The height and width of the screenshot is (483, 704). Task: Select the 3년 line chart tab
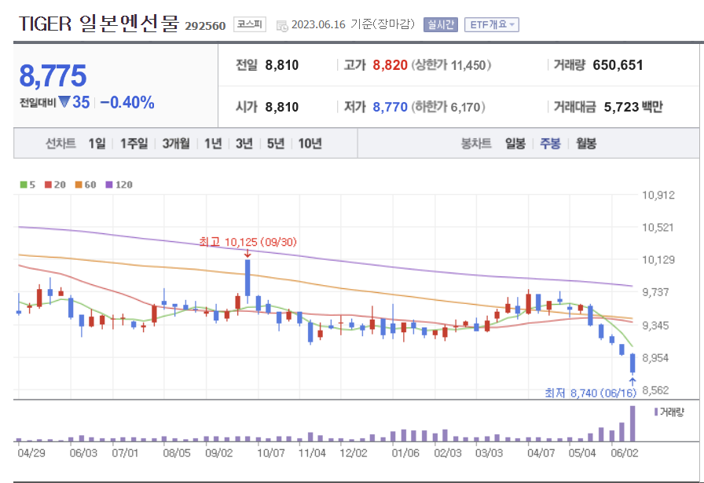click(244, 144)
